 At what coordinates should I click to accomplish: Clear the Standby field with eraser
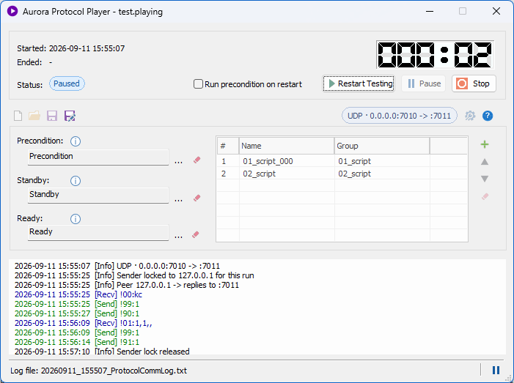(197, 198)
